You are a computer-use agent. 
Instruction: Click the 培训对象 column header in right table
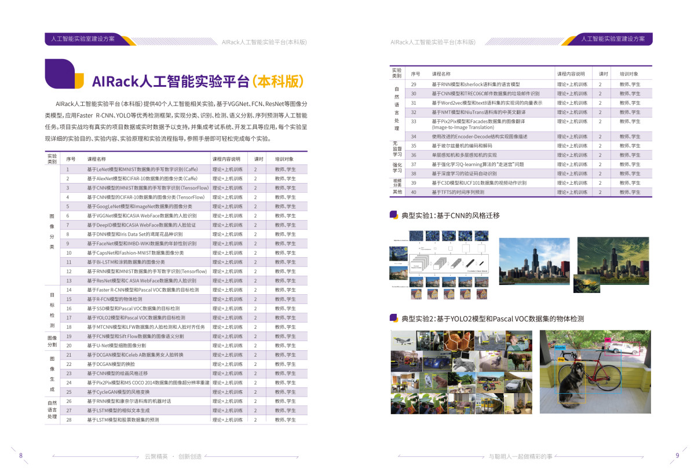(629, 74)
